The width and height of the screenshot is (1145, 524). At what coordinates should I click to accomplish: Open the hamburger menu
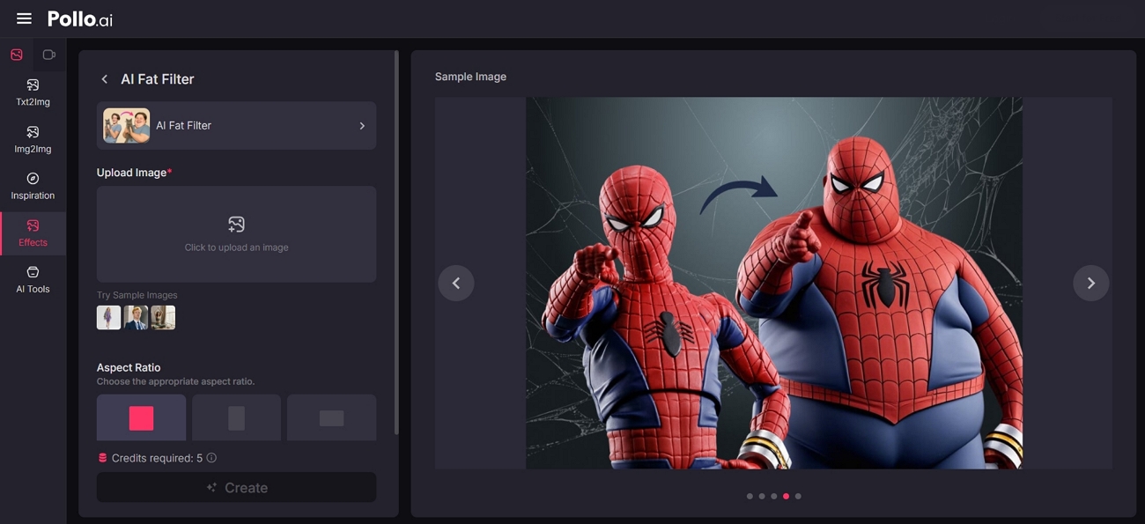tap(24, 18)
